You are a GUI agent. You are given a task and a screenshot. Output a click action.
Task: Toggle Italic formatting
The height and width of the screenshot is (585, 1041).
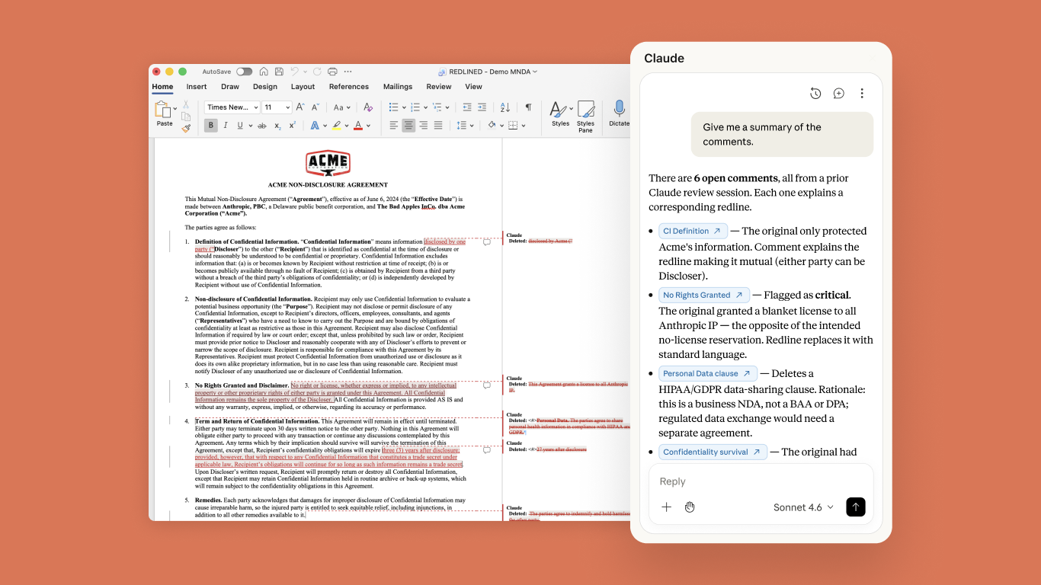pyautogui.click(x=226, y=126)
